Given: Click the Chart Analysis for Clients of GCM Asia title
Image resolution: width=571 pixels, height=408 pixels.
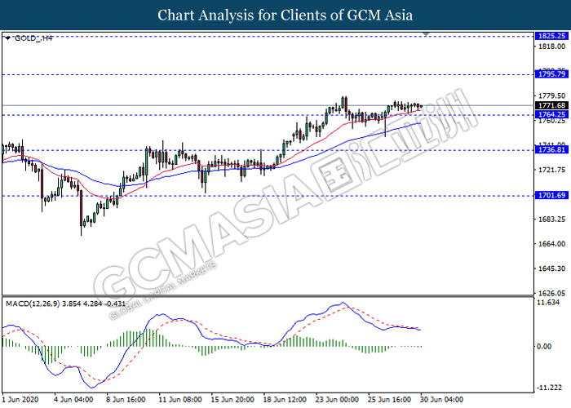Looking at the screenshot, I should 285,15.
